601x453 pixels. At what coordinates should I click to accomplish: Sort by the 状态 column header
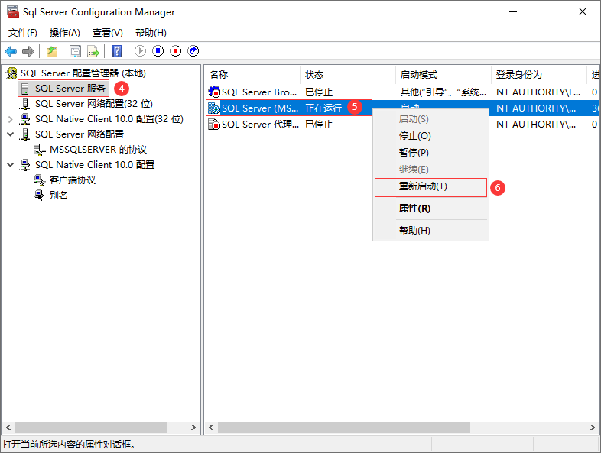click(348, 75)
